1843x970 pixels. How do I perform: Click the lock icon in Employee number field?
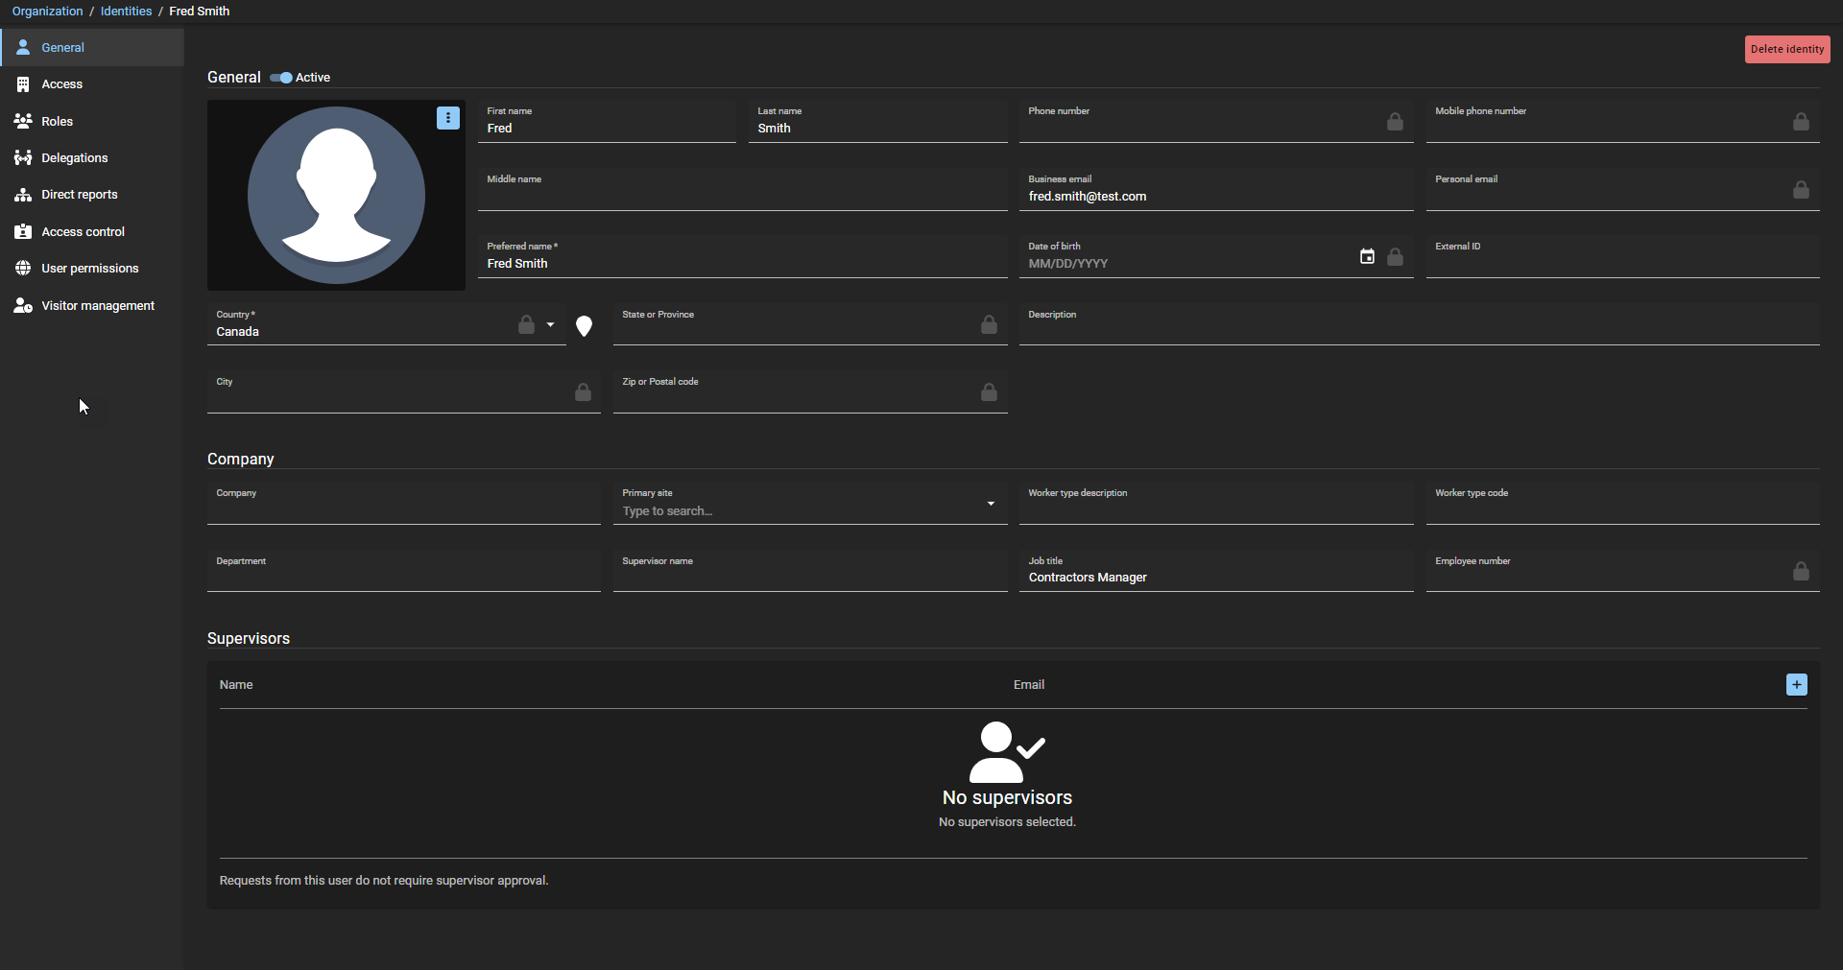(x=1801, y=572)
